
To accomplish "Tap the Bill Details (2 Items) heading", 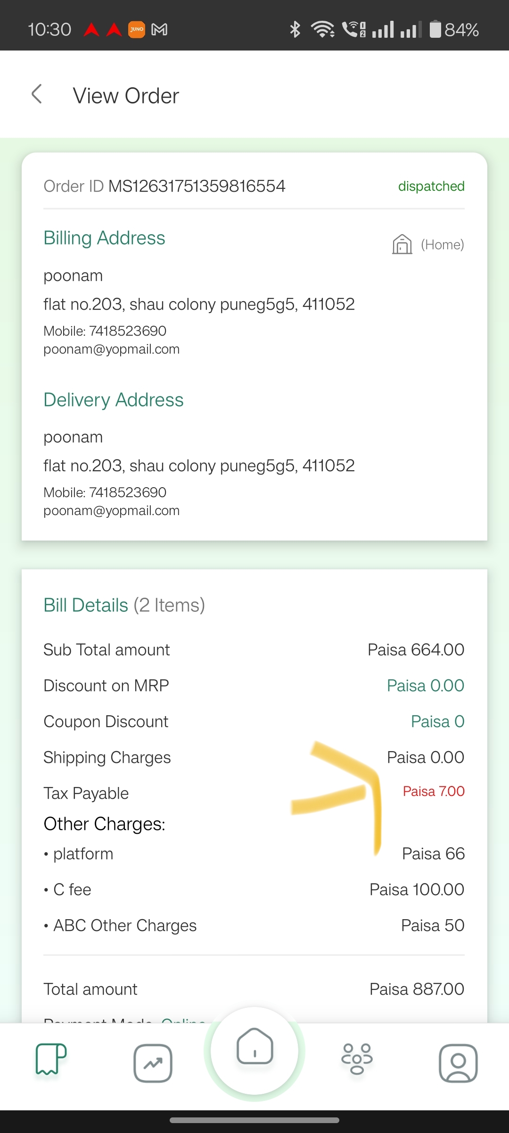I will [124, 605].
